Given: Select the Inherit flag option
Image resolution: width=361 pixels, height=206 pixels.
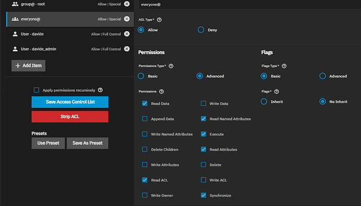Looking at the screenshot, I should (264, 101).
